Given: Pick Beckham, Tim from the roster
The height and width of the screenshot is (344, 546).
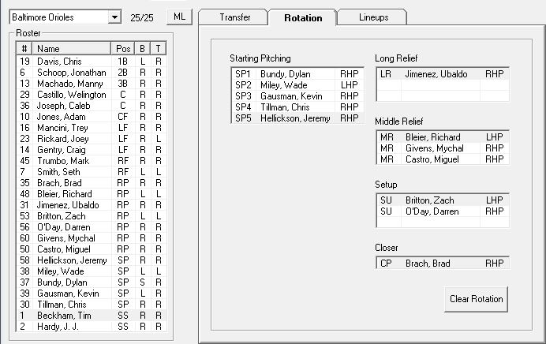Looking at the screenshot, I should [x=71, y=315].
